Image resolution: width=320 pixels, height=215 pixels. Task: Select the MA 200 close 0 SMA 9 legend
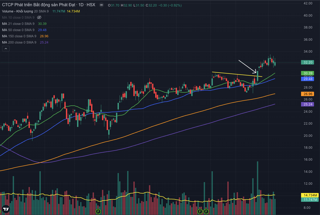point(19,42)
